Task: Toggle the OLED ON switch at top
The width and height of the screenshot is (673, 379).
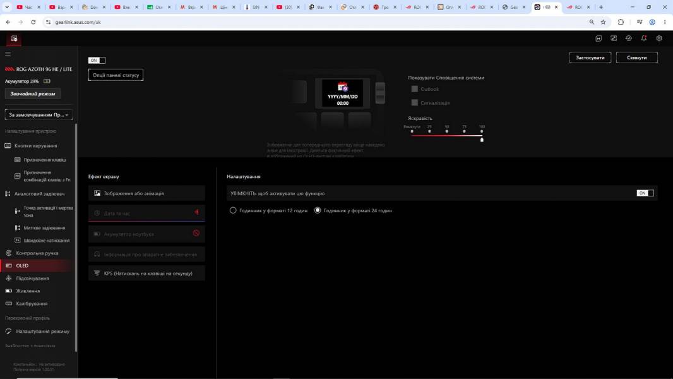Action: tap(97, 61)
